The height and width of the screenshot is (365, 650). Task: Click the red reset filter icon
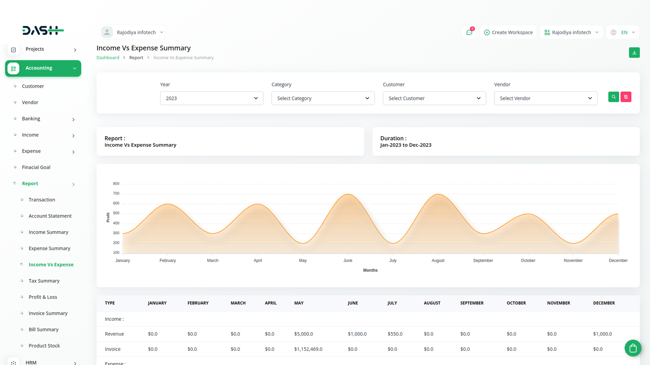[626, 97]
